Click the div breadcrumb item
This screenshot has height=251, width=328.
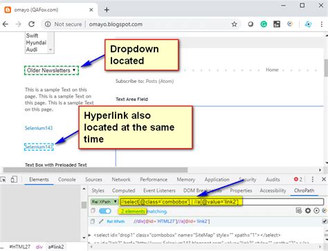pyautogui.click(x=39, y=247)
